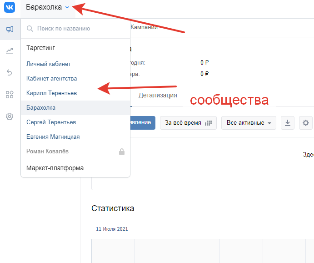
Task: Click the return arrow sidebar icon
Action: point(10,72)
